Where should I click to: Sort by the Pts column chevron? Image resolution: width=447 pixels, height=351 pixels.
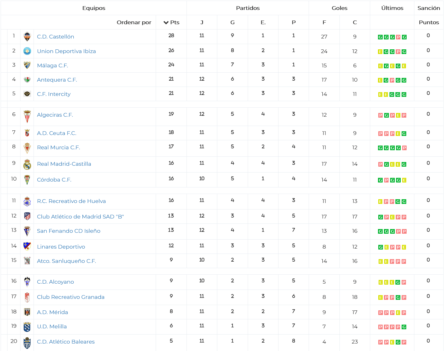166,22
